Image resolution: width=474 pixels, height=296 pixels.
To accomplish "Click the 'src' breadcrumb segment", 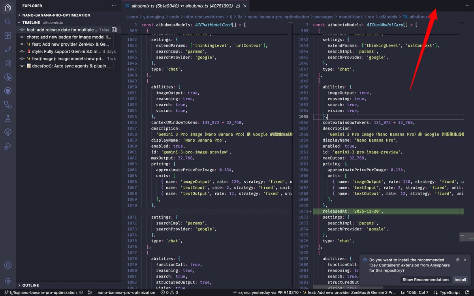I will click(370, 17).
